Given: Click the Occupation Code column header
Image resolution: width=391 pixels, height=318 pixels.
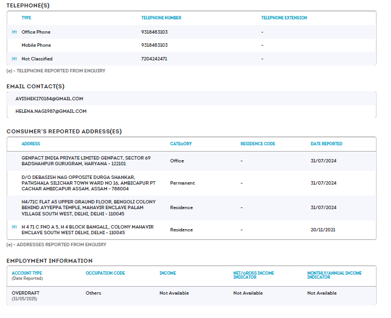Looking at the screenshot, I should (105, 273).
